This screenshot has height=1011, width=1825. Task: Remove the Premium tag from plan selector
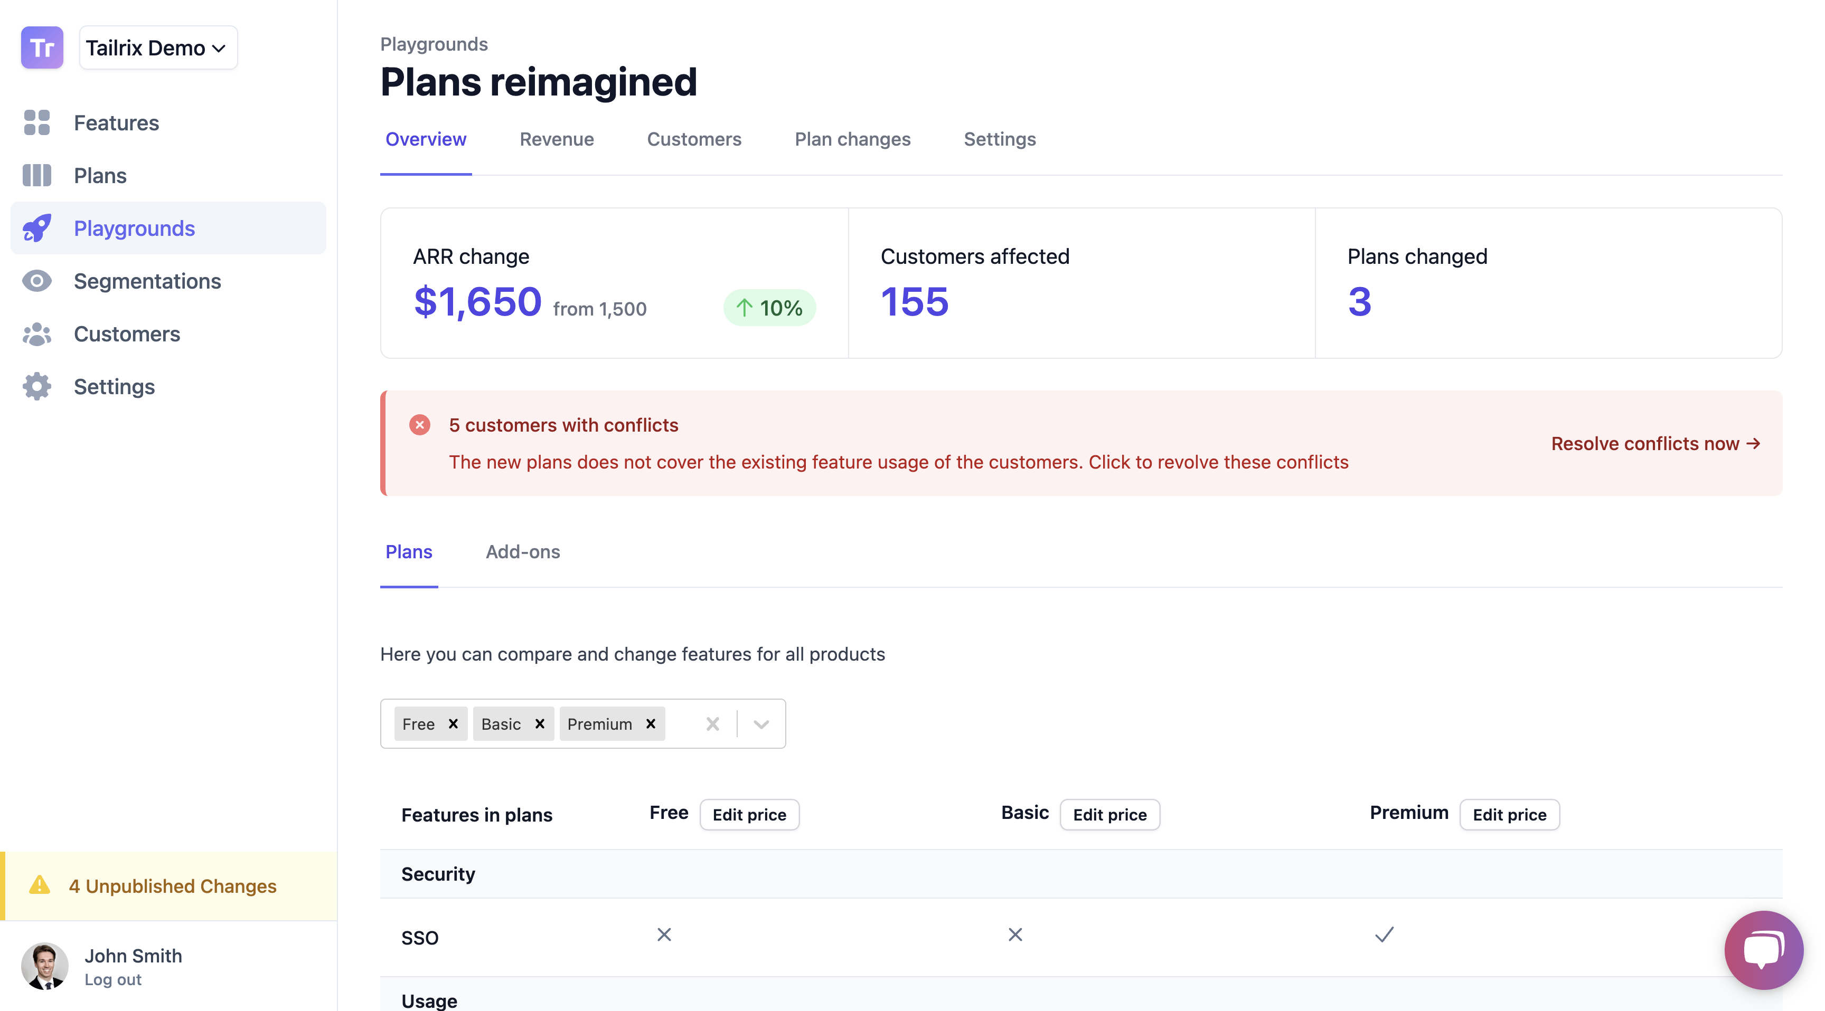tap(651, 723)
